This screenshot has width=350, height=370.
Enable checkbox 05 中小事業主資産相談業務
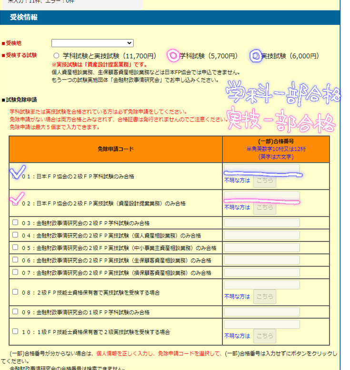pos(15,247)
